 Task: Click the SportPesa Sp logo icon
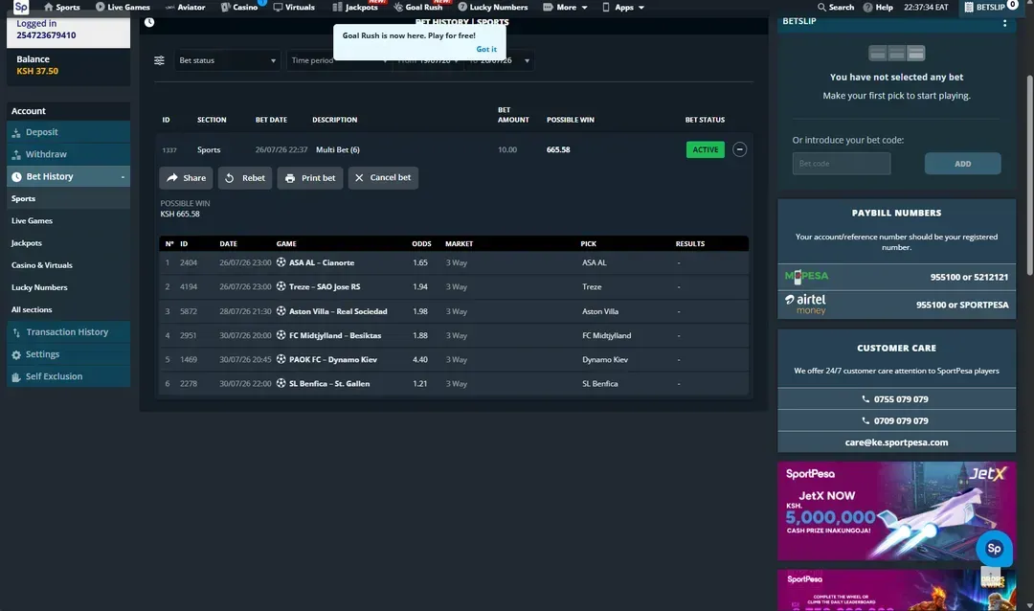coord(21,8)
